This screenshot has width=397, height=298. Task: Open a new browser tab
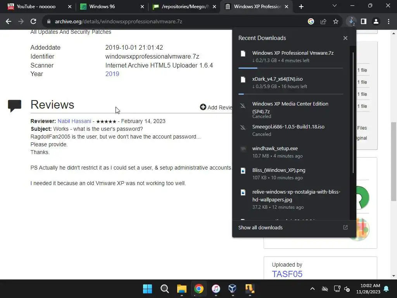click(x=301, y=7)
